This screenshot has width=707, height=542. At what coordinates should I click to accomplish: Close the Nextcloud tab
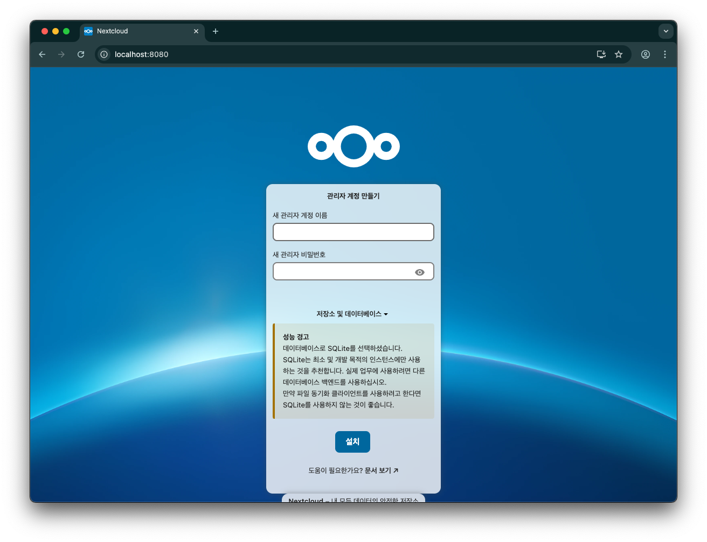tap(196, 31)
